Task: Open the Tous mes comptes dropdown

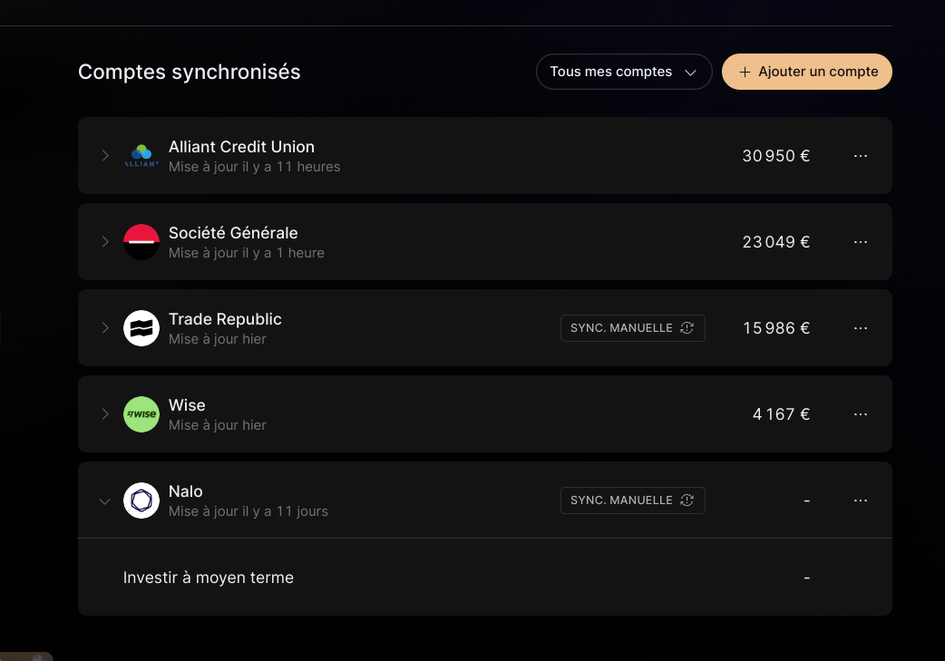Action: coord(624,72)
